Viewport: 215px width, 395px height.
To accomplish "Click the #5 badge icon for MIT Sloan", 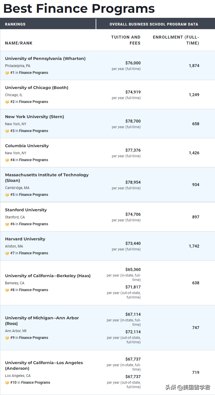I will coord(7,195).
